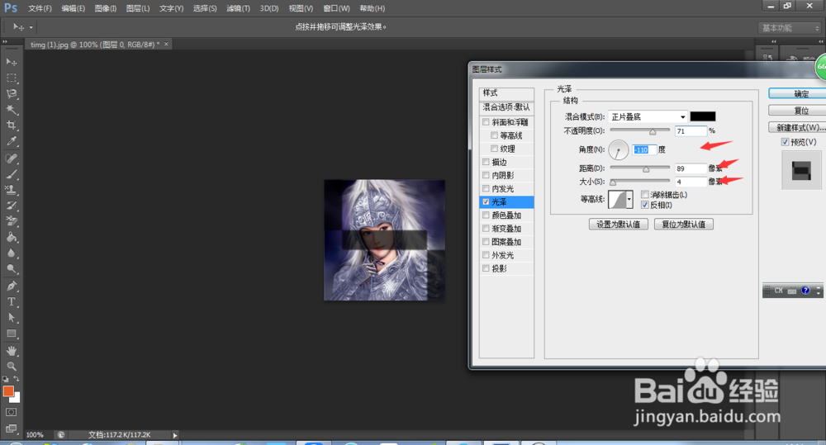826x445 pixels.
Task: Click the blue help icon in CH panel
Action: pyautogui.click(x=805, y=290)
